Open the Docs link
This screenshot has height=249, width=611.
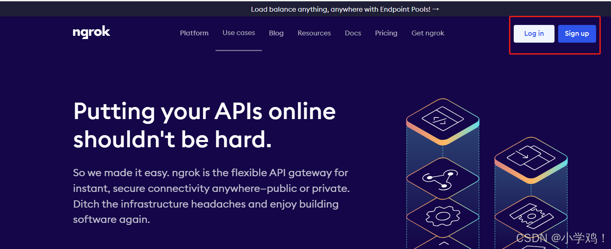click(353, 33)
